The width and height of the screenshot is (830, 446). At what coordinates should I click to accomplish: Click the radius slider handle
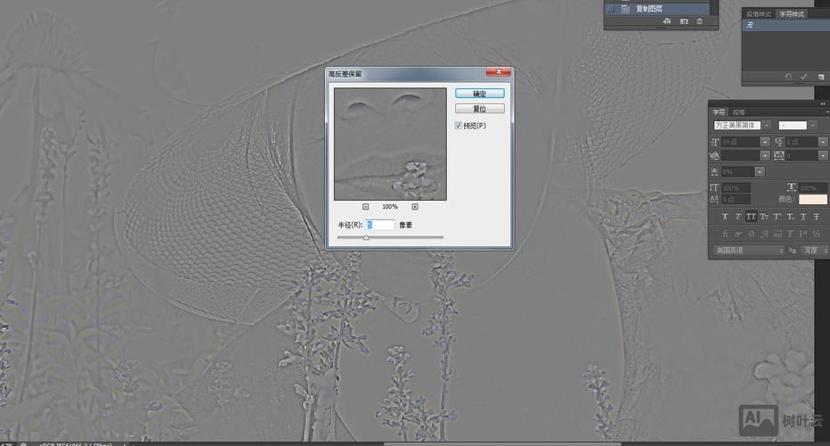[366, 237]
